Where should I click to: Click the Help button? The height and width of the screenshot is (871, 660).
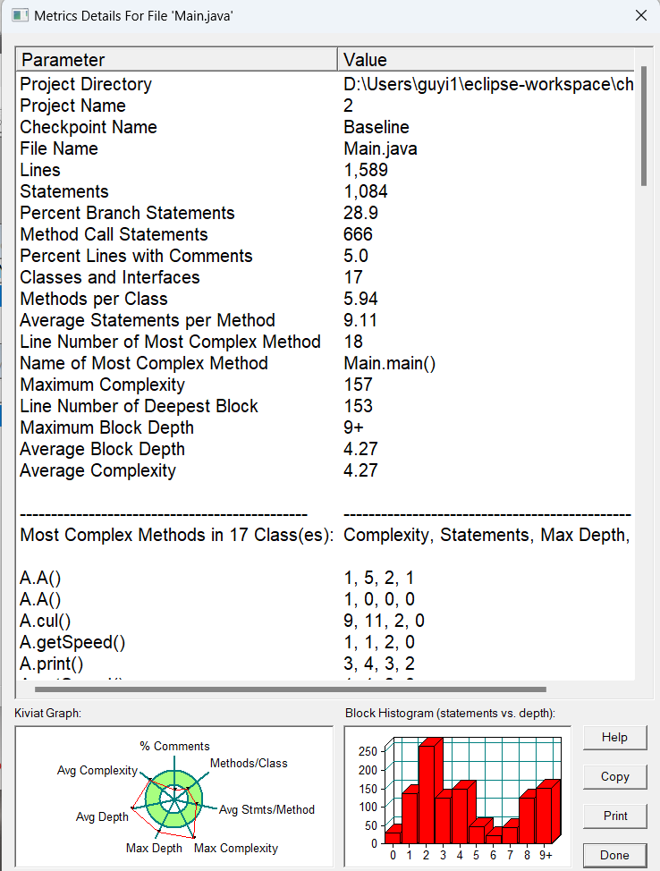614,738
